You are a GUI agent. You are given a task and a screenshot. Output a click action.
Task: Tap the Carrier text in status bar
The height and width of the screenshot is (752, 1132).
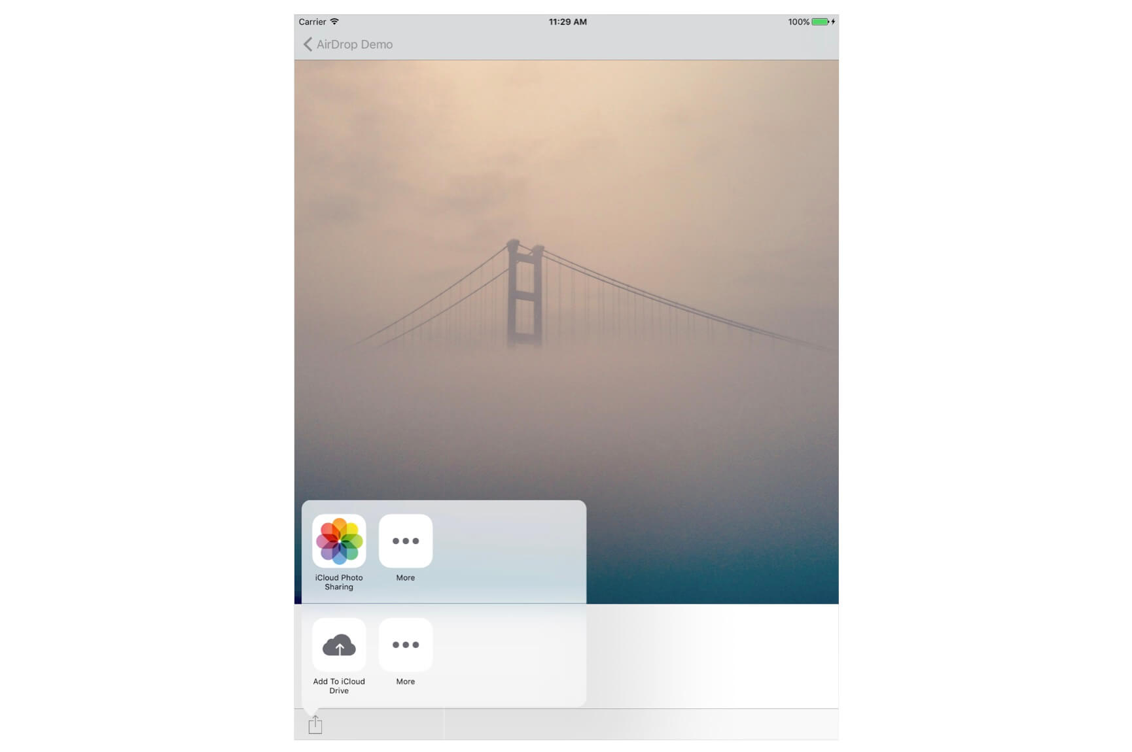point(312,22)
